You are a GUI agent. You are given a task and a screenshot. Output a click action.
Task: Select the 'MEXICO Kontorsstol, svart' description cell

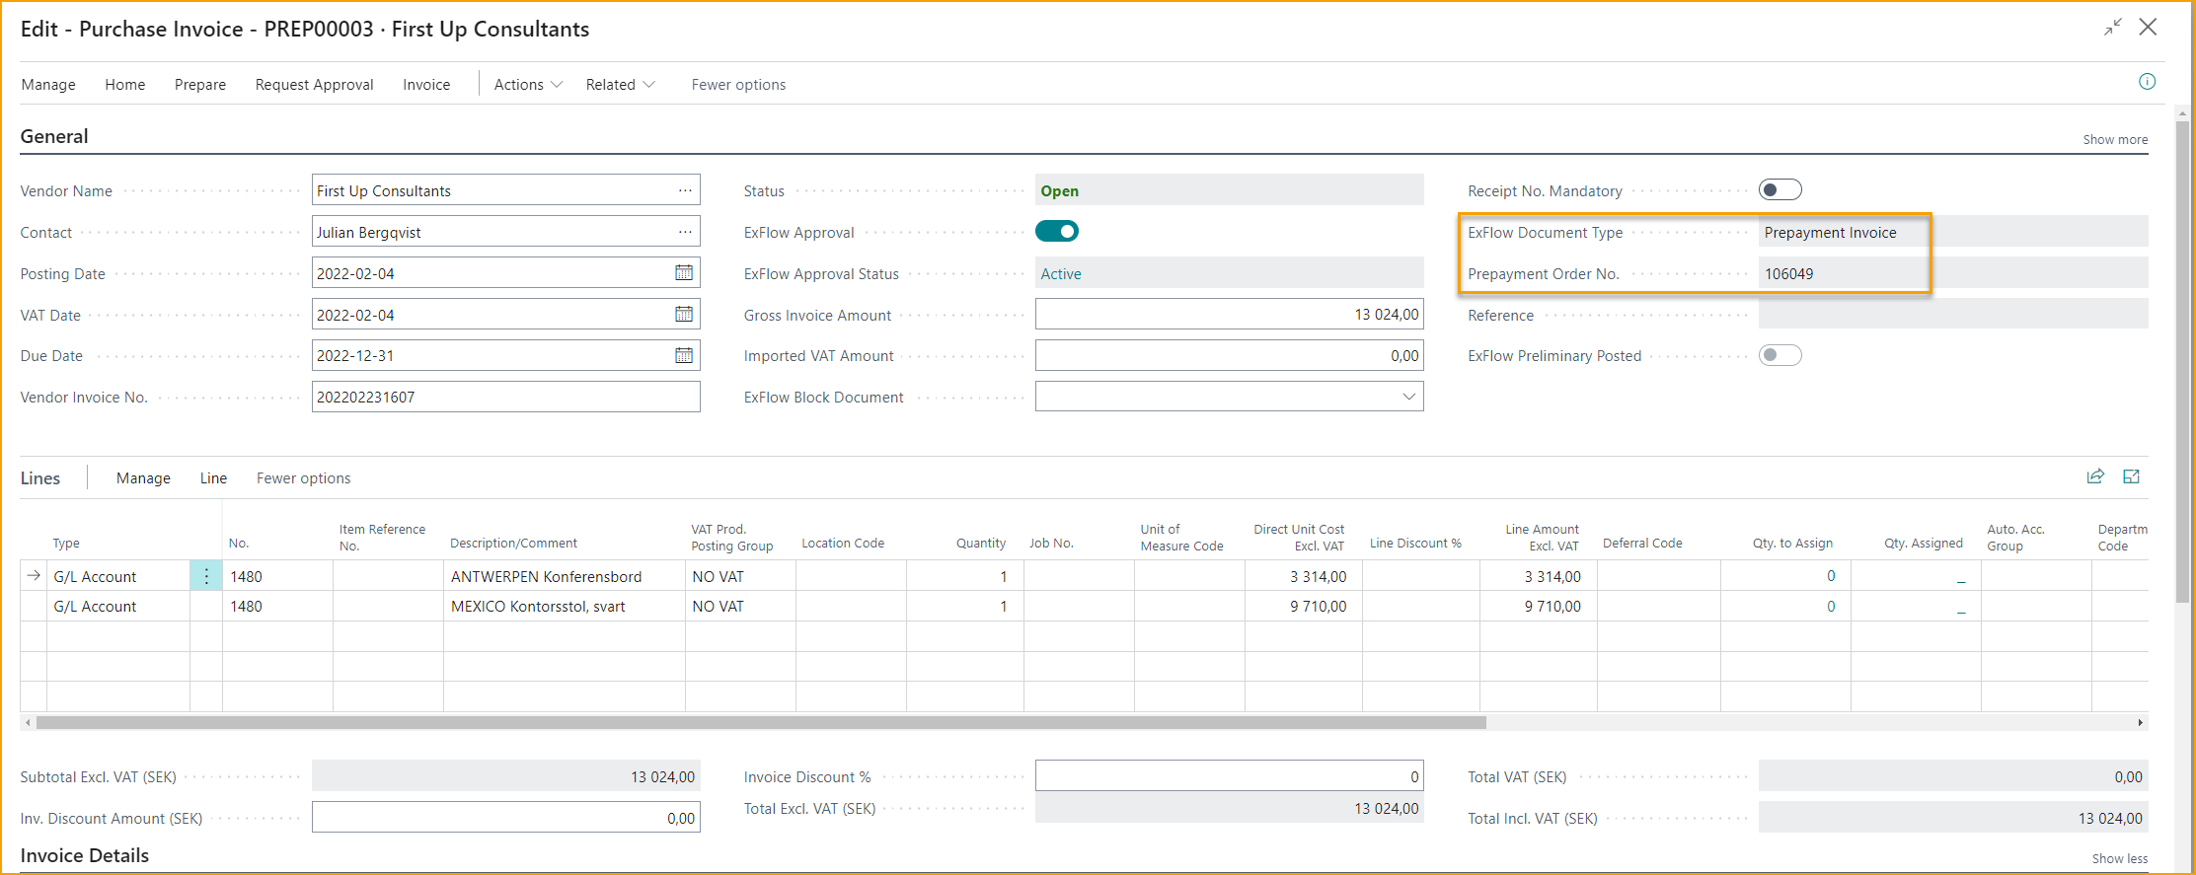pyautogui.click(x=564, y=606)
